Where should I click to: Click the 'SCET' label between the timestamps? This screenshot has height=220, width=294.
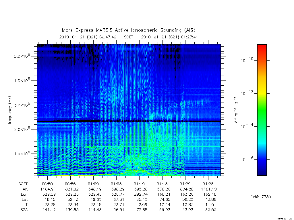tap(129, 37)
